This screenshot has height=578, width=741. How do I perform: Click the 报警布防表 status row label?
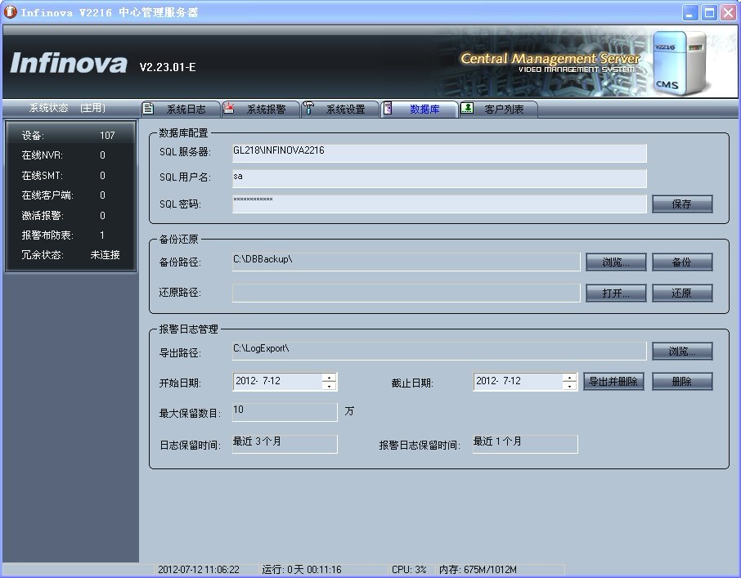pyautogui.click(x=47, y=235)
